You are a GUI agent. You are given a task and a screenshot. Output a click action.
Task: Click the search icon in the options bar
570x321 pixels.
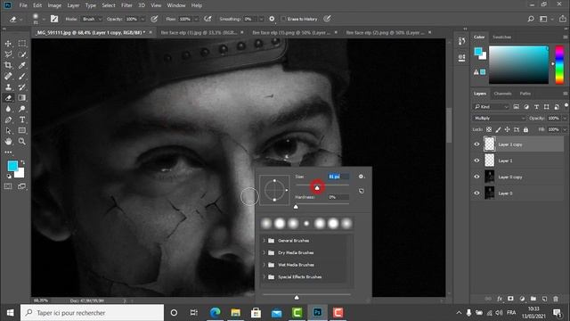pyautogui.click(x=531, y=19)
